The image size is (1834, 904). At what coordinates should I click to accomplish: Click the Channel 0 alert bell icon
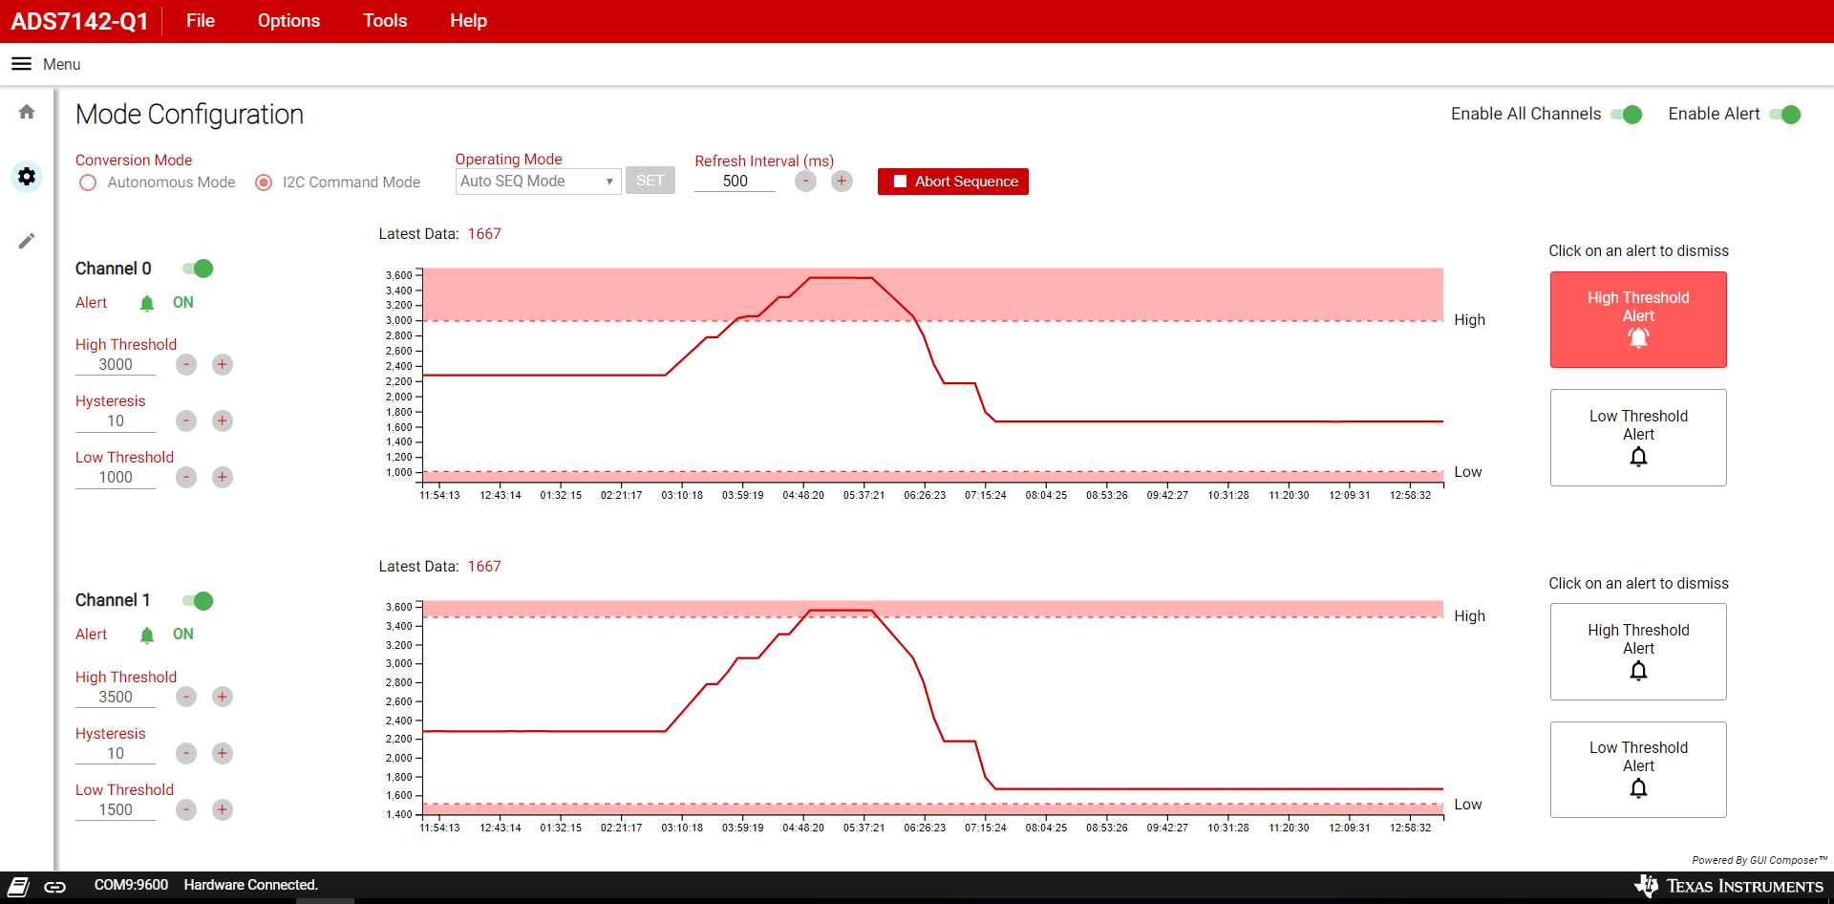147,303
